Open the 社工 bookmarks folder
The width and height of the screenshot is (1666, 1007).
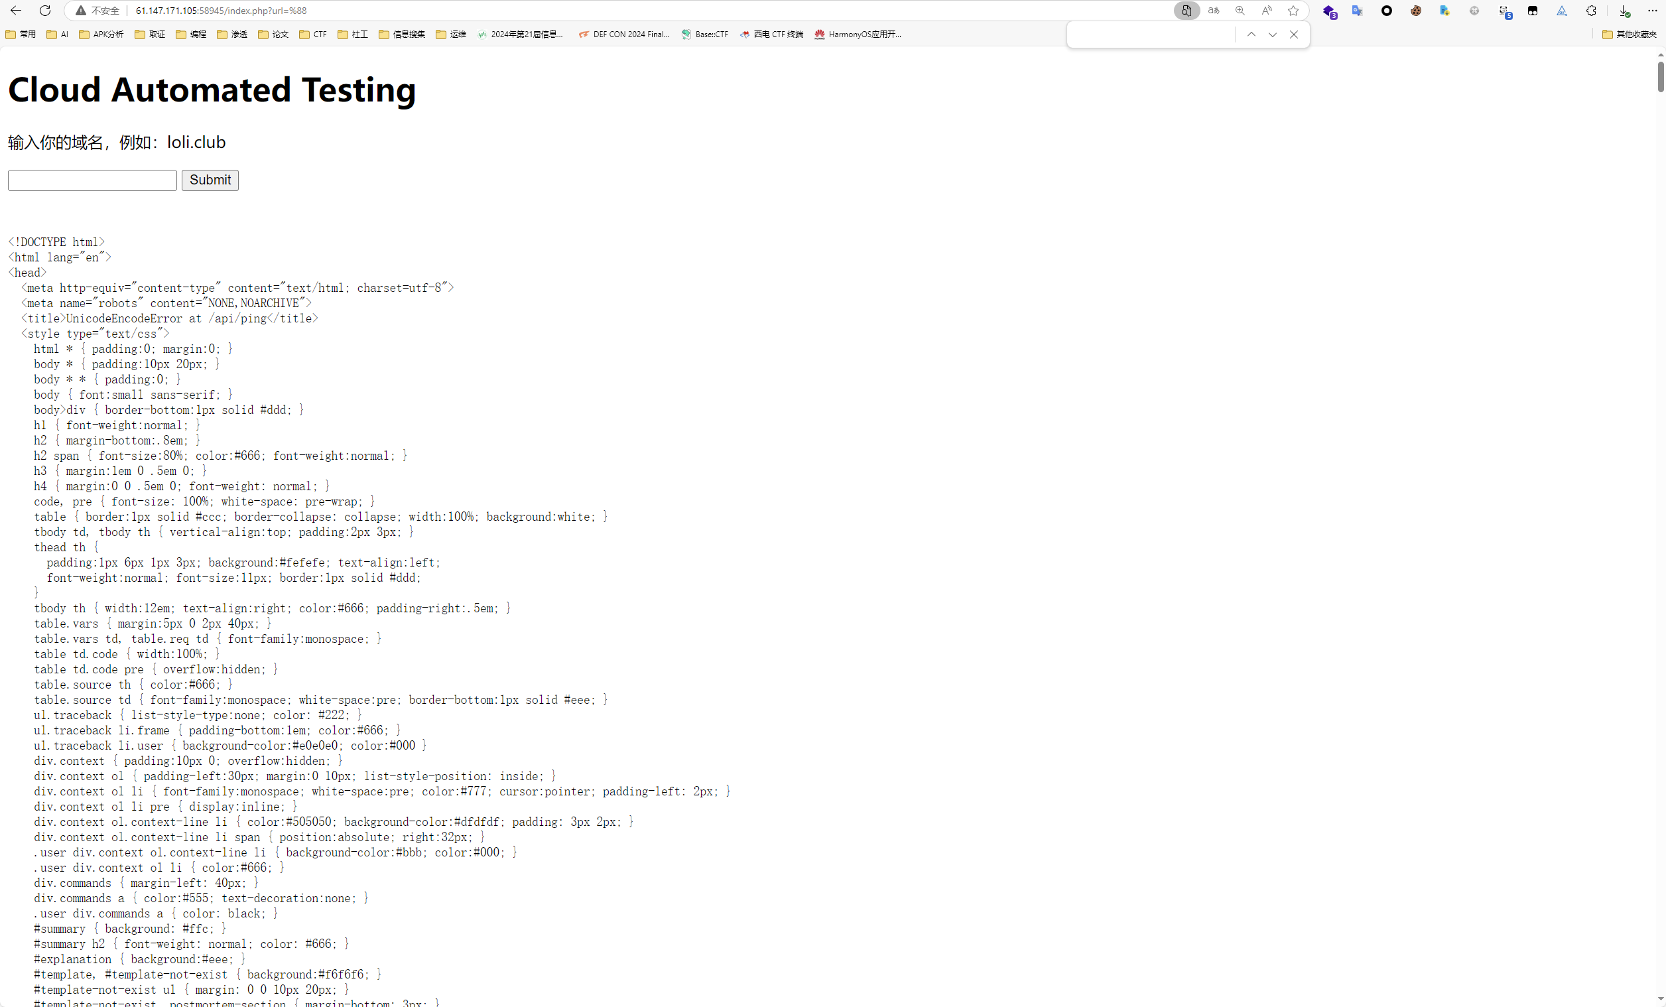click(353, 34)
